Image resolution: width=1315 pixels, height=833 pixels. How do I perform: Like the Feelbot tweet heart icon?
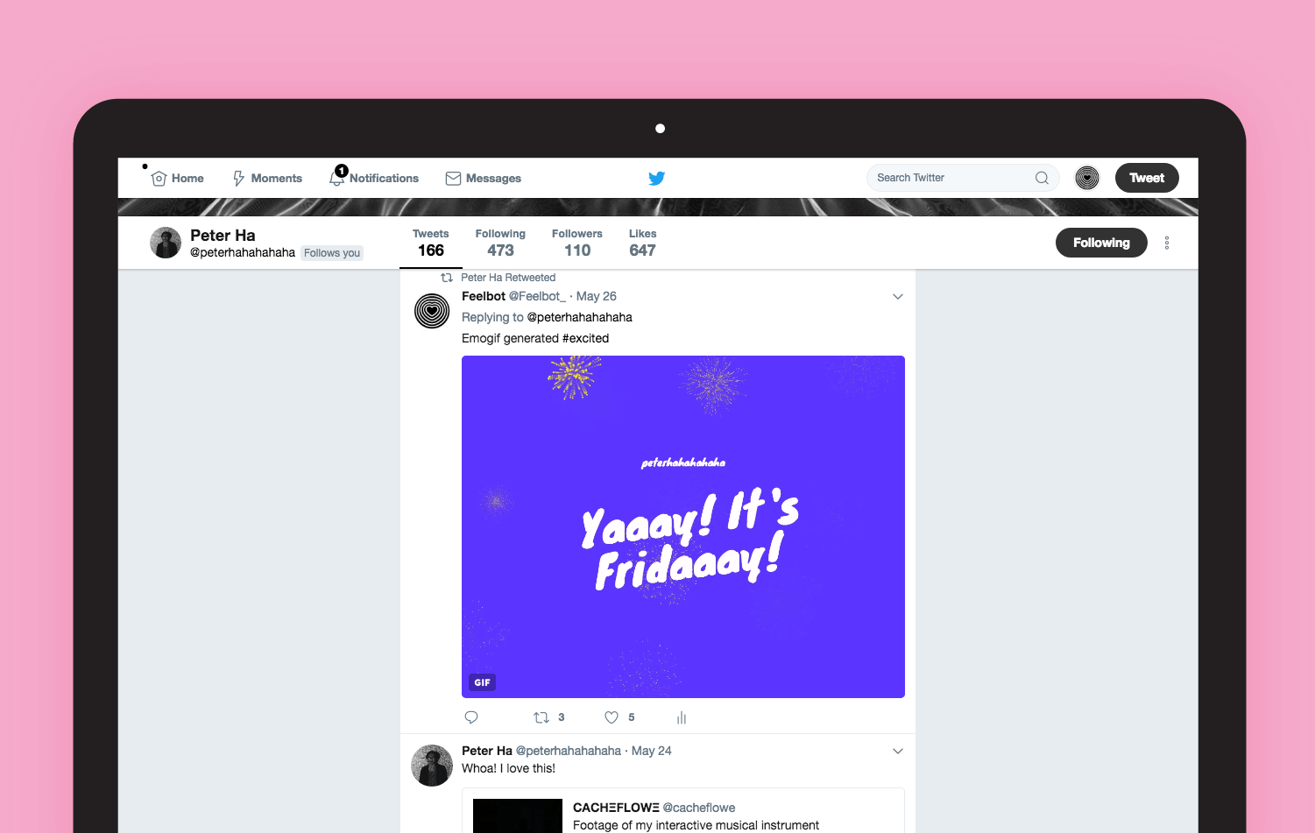[612, 717]
